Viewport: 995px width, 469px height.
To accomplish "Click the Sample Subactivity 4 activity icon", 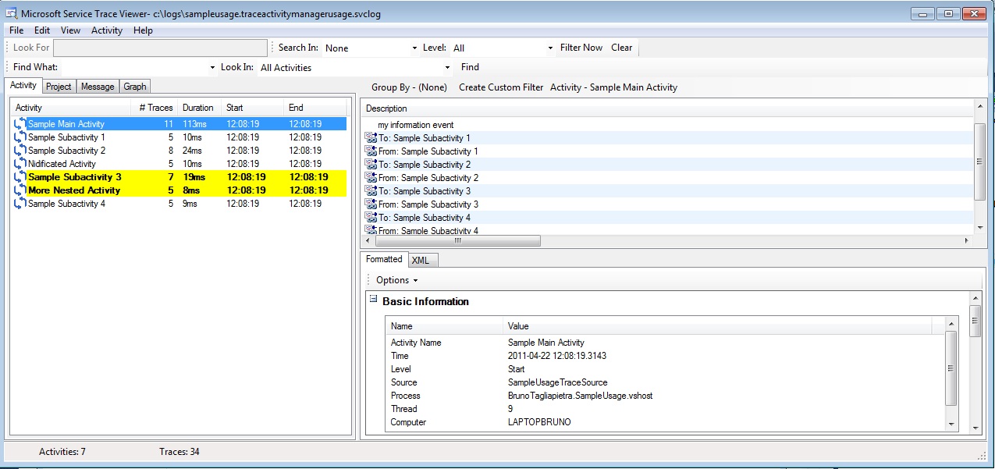I will (20, 204).
